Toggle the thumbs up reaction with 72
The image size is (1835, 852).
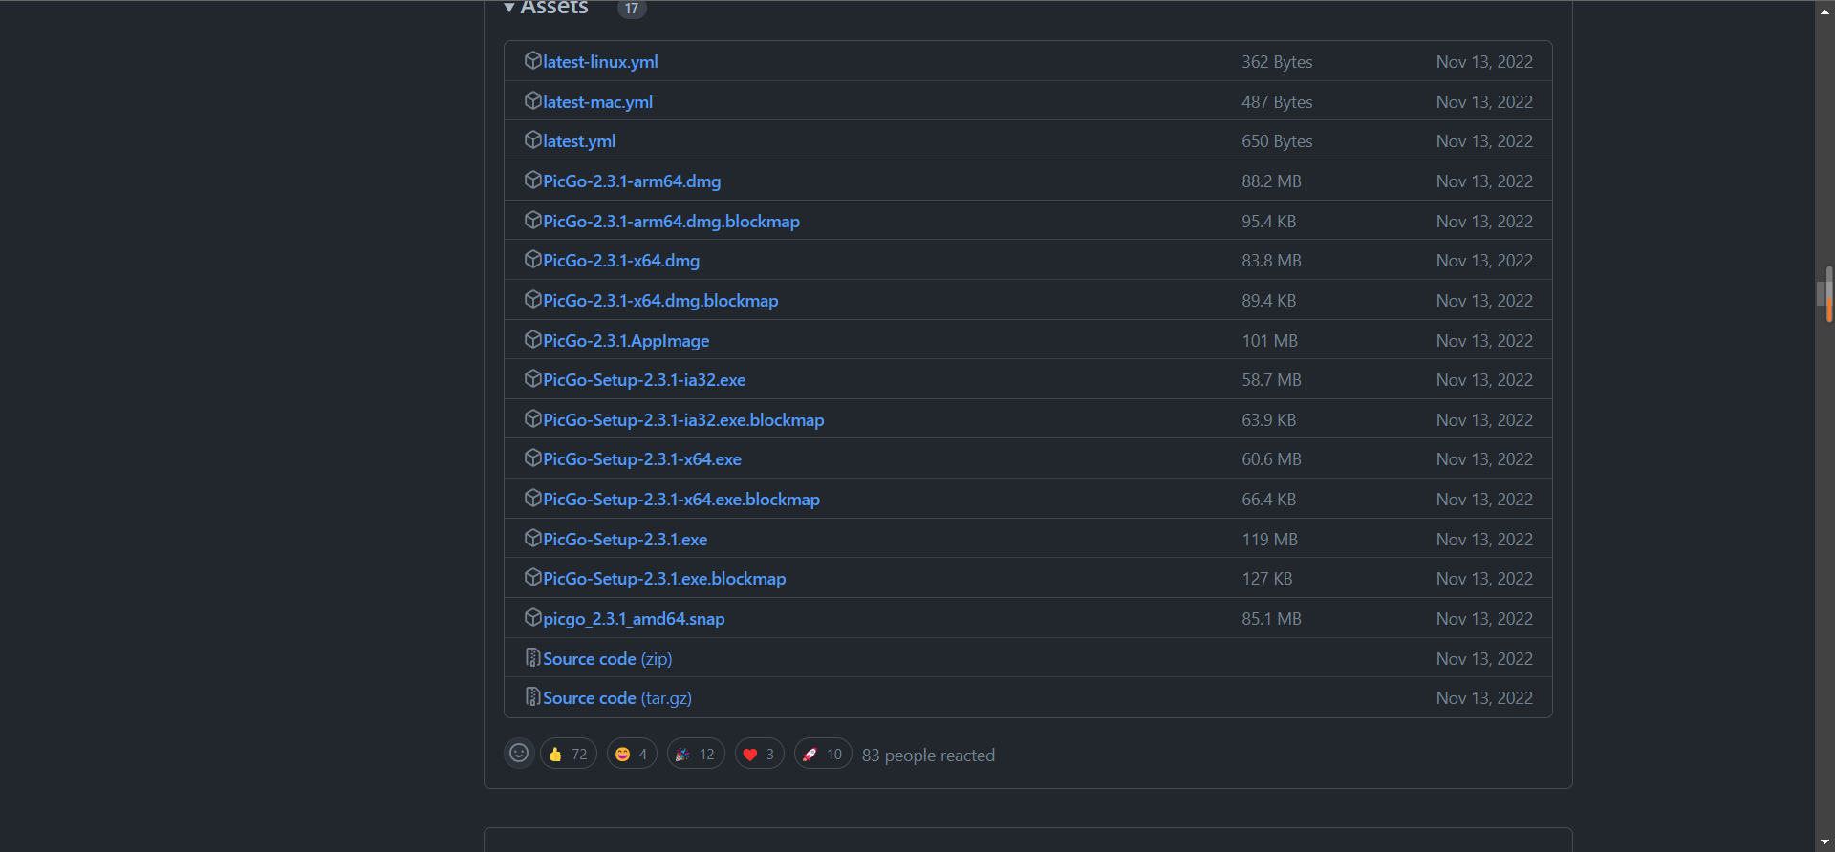tap(569, 754)
